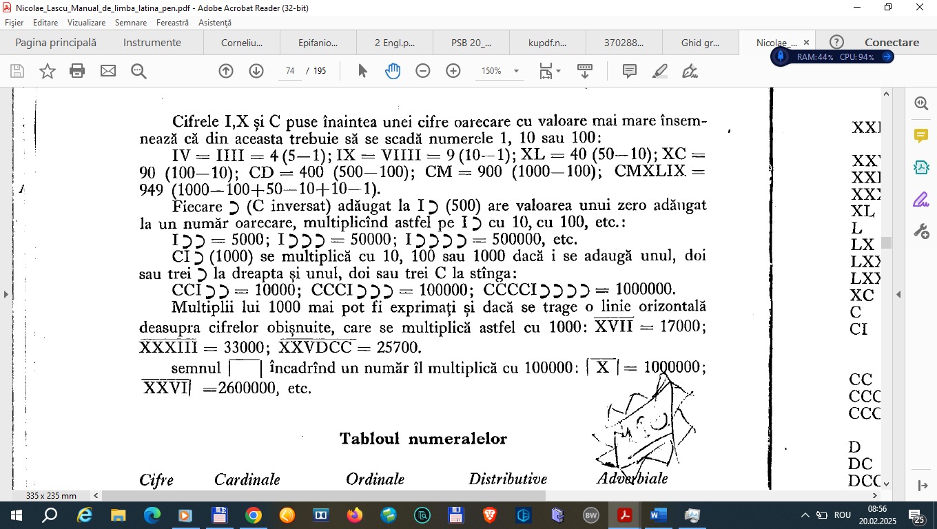Viewport: 937px width, 529px height.
Task: Click the Sign document icon
Action: pyautogui.click(x=690, y=71)
